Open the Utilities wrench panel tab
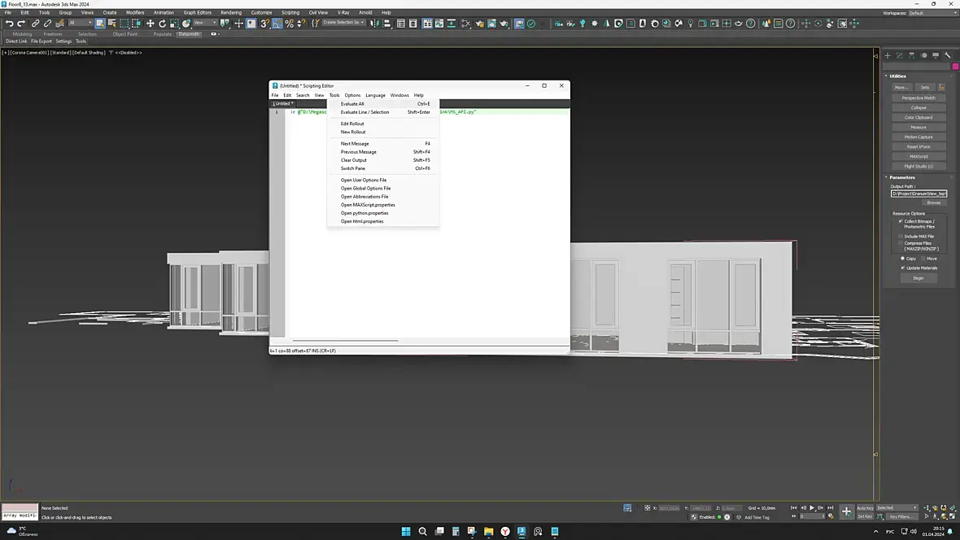This screenshot has height=540, width=960. 948,55
